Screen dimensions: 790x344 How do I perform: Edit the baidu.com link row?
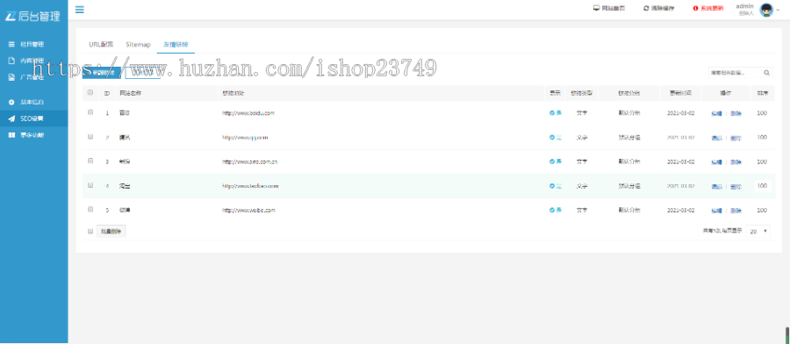[x=716, y=113]
